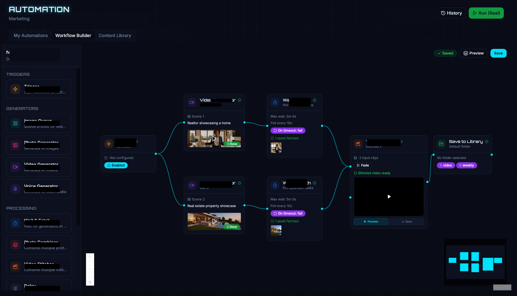Click the sidebar vertical scrollbar
Image resolution: width=517 pixels, height=296 pixels.
click(x=78, y=146)
